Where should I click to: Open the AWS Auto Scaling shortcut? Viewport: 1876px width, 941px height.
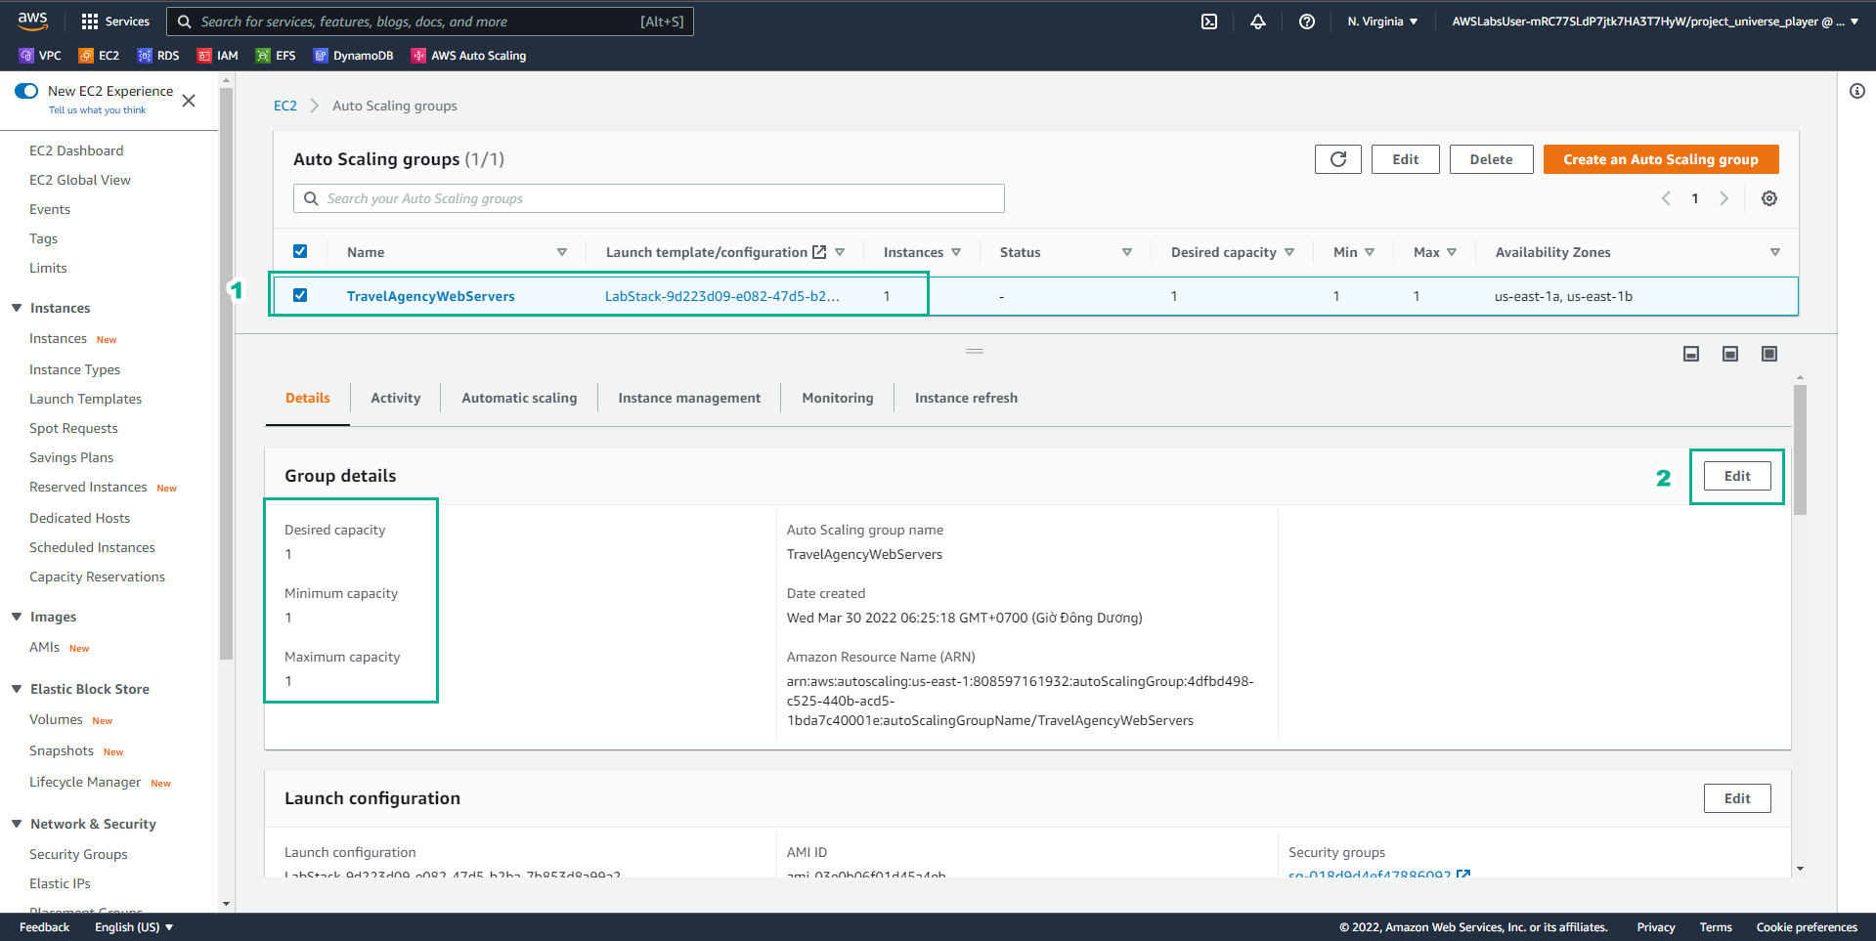tap(468, 56)
